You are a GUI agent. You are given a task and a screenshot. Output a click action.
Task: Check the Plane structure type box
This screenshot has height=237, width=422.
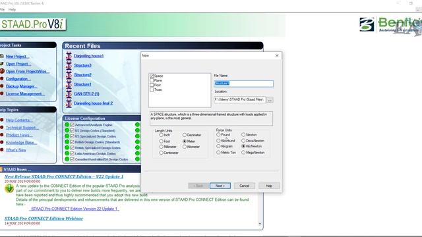point(152,80)
